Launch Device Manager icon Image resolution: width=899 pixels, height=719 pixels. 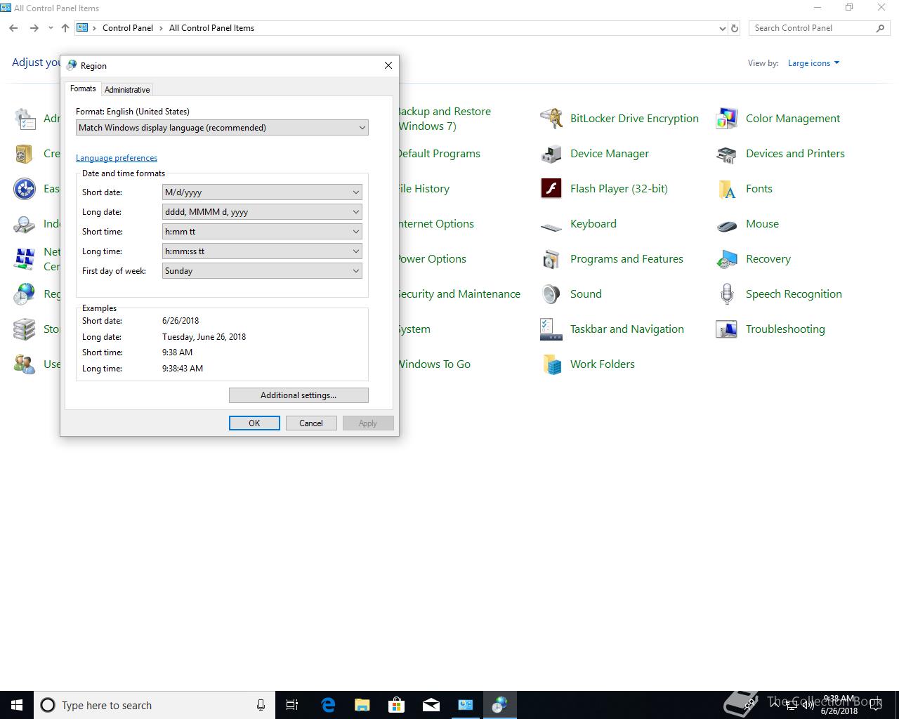[x=551, y=154]
